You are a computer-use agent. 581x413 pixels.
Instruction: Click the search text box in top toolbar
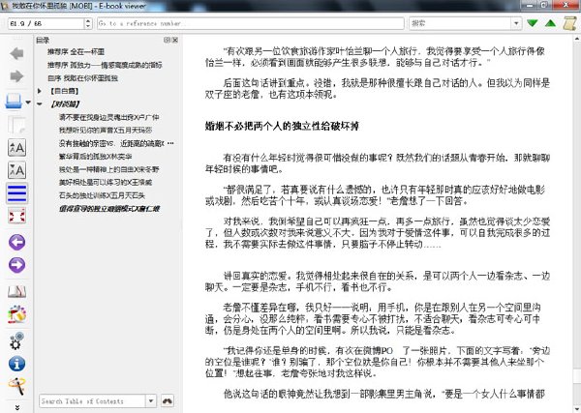tap(460, 23)
